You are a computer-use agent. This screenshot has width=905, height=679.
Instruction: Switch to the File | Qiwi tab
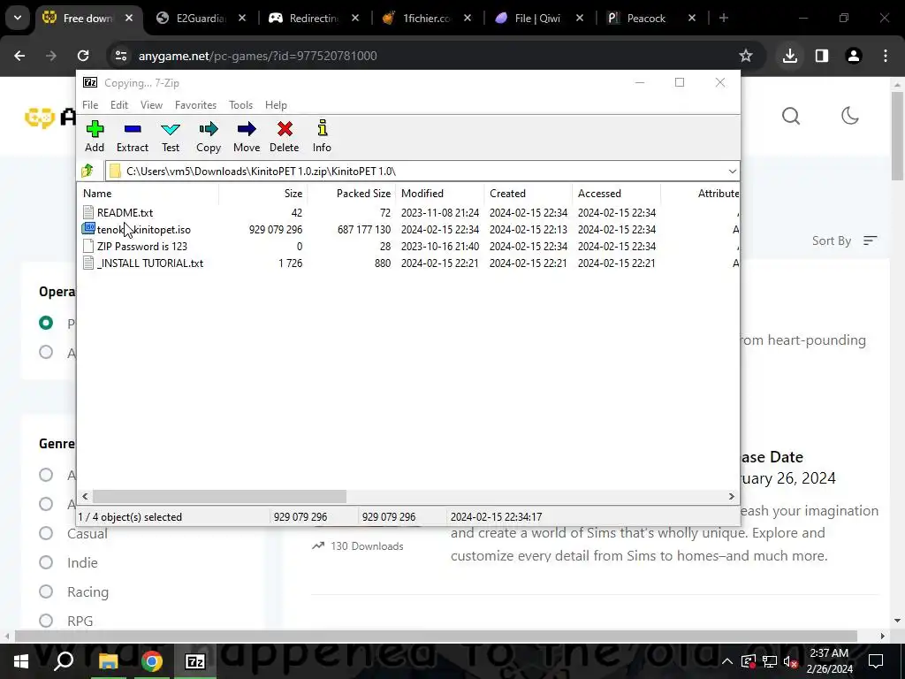[538, 18]
